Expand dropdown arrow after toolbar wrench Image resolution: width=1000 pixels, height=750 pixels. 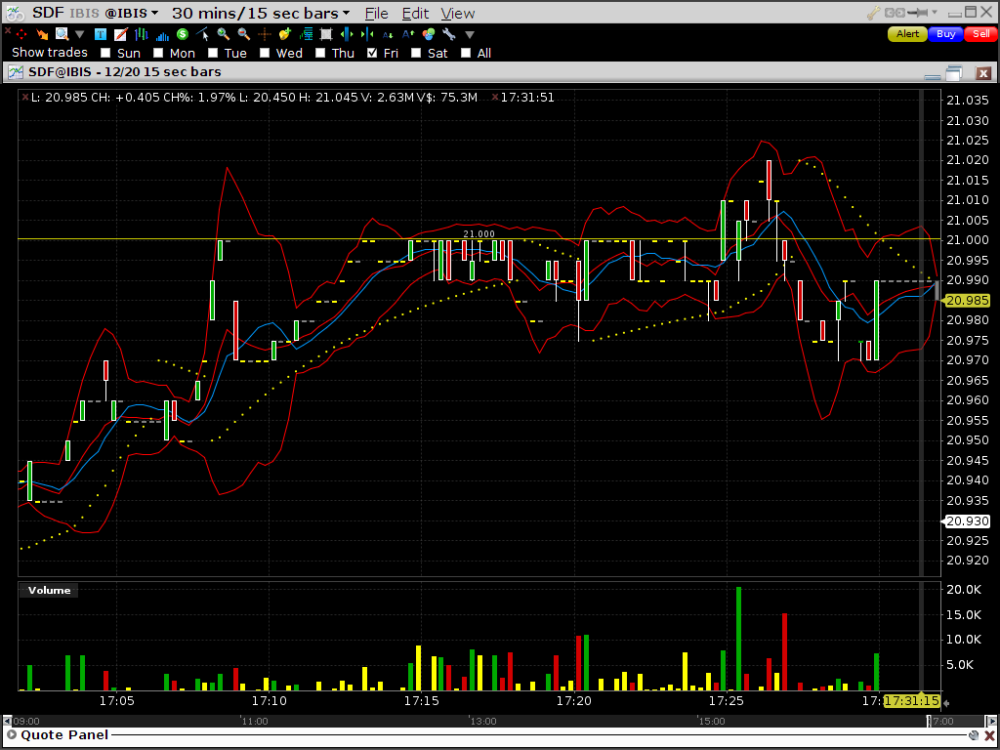pyautogui.click(x=470, y=34)
